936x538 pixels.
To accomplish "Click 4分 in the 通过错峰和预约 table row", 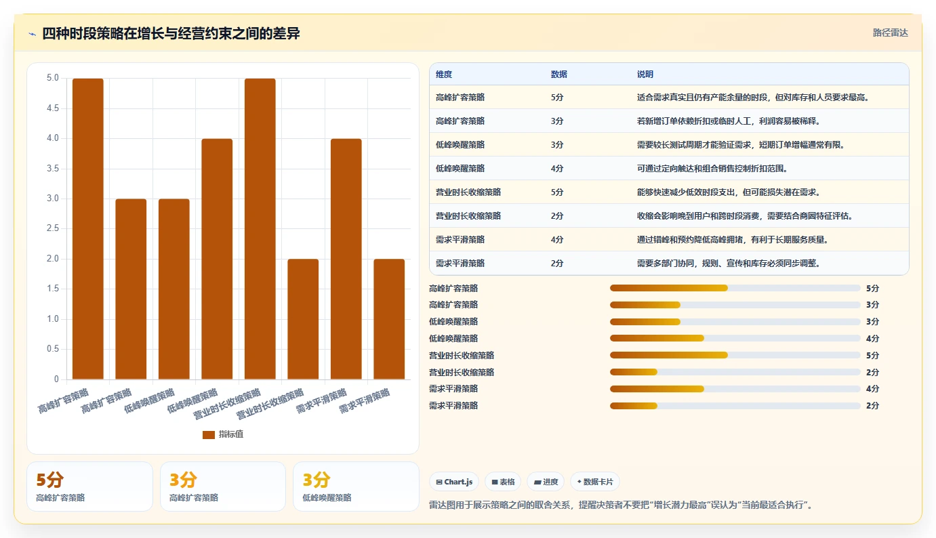I will (557, 240).
